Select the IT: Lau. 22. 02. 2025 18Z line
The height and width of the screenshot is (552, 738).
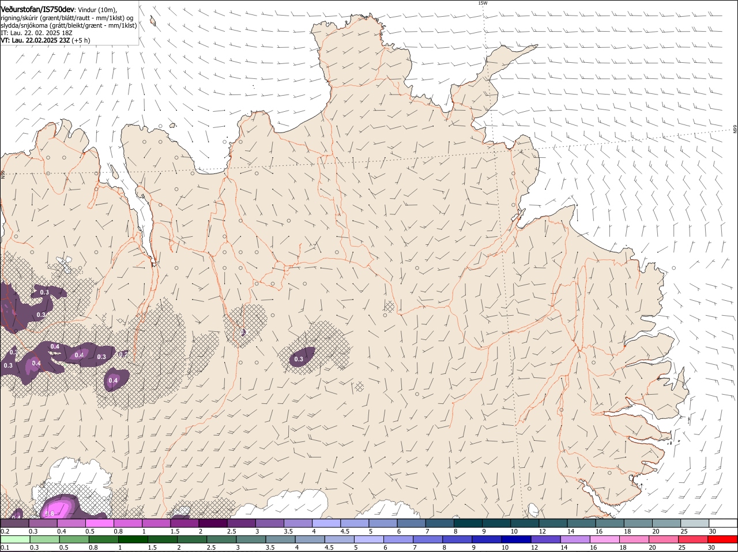pyautogui.click(x=35, y=33)
